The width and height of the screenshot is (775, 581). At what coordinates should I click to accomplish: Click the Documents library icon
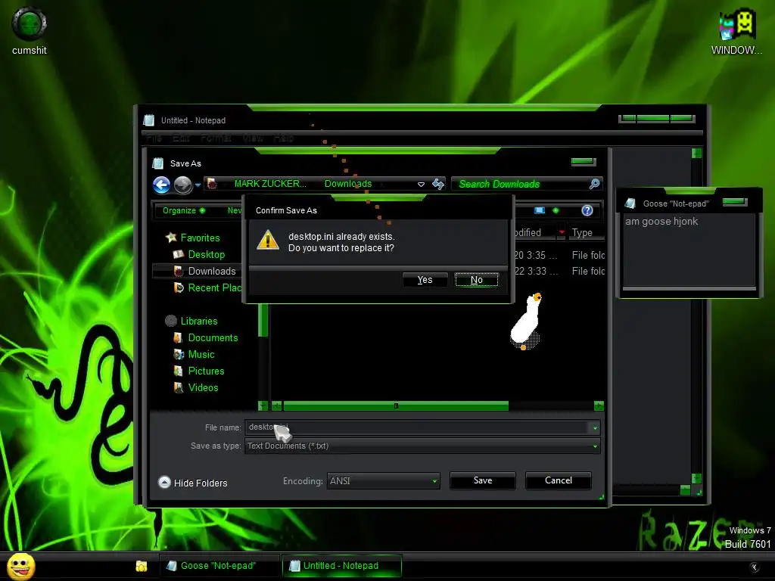coord(179,338)
